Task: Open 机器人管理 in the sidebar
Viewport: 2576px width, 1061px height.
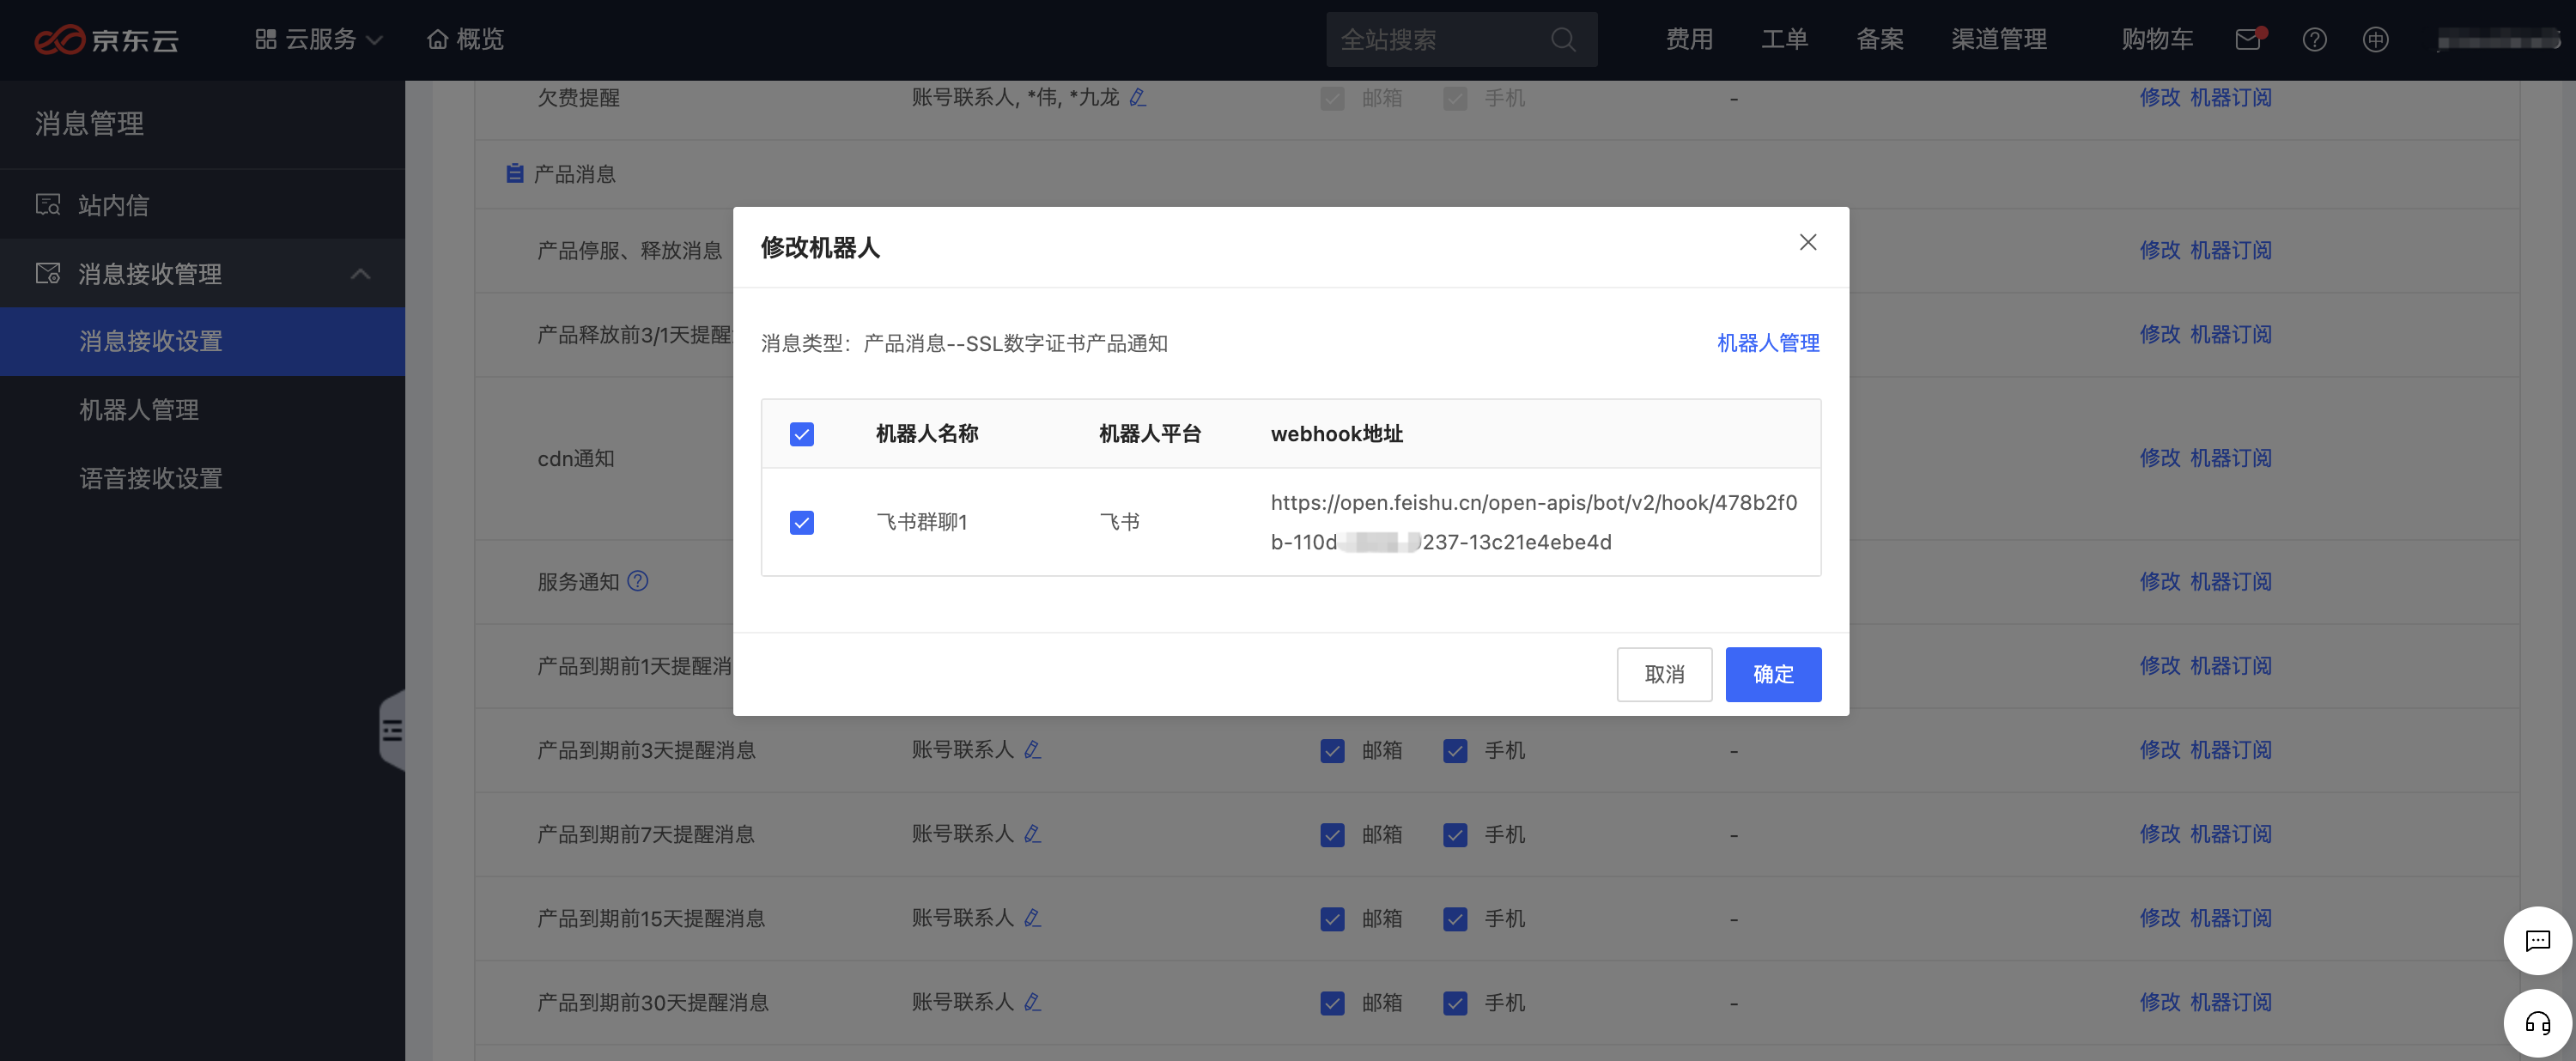Action: point(202,410)
